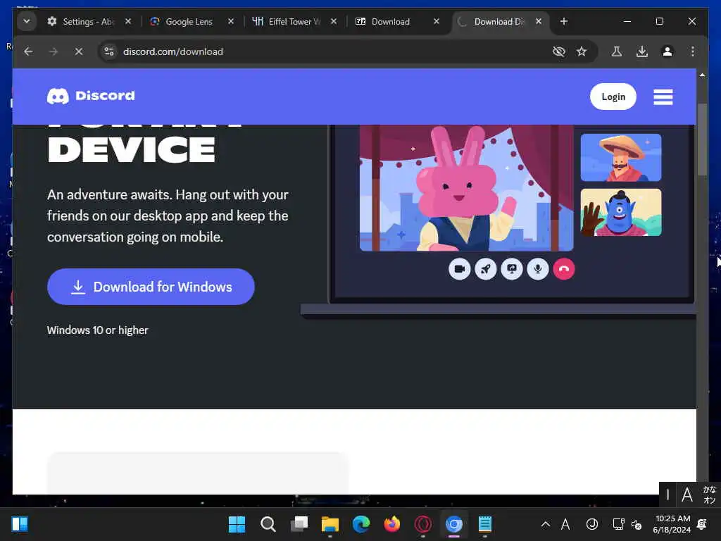
Task: Open Notepad from the taskbar
Action: [485, 524]
